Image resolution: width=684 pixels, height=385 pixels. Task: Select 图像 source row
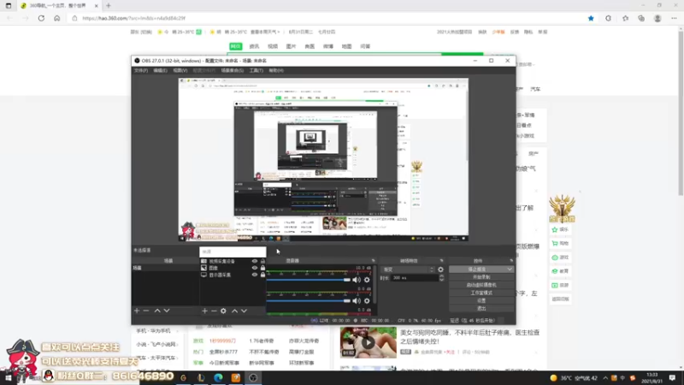coord(233,268)
